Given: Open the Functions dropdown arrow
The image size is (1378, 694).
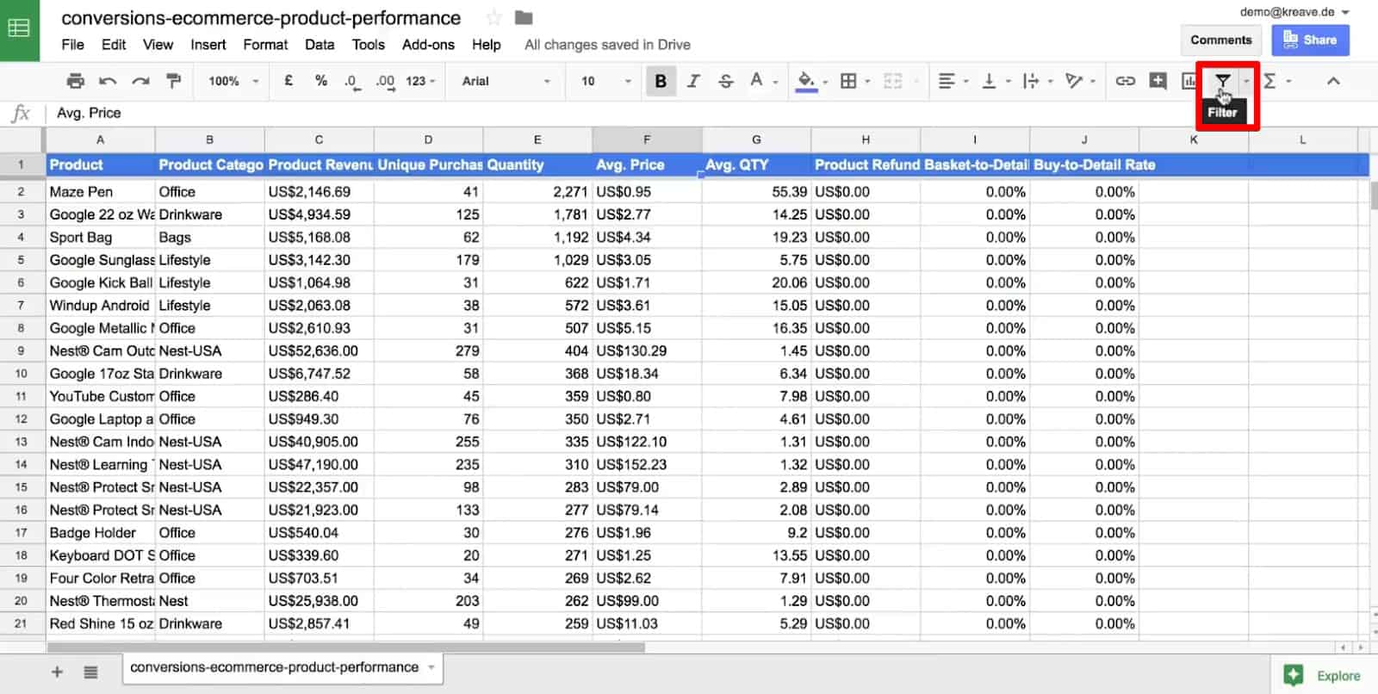Looking at the screenshot, I should point(1288,81).
